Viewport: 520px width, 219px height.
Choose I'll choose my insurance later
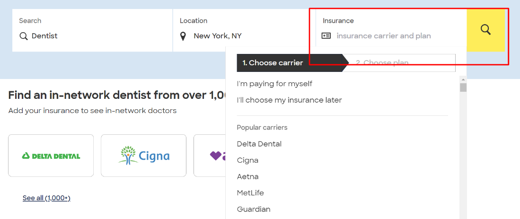(289, 100)
